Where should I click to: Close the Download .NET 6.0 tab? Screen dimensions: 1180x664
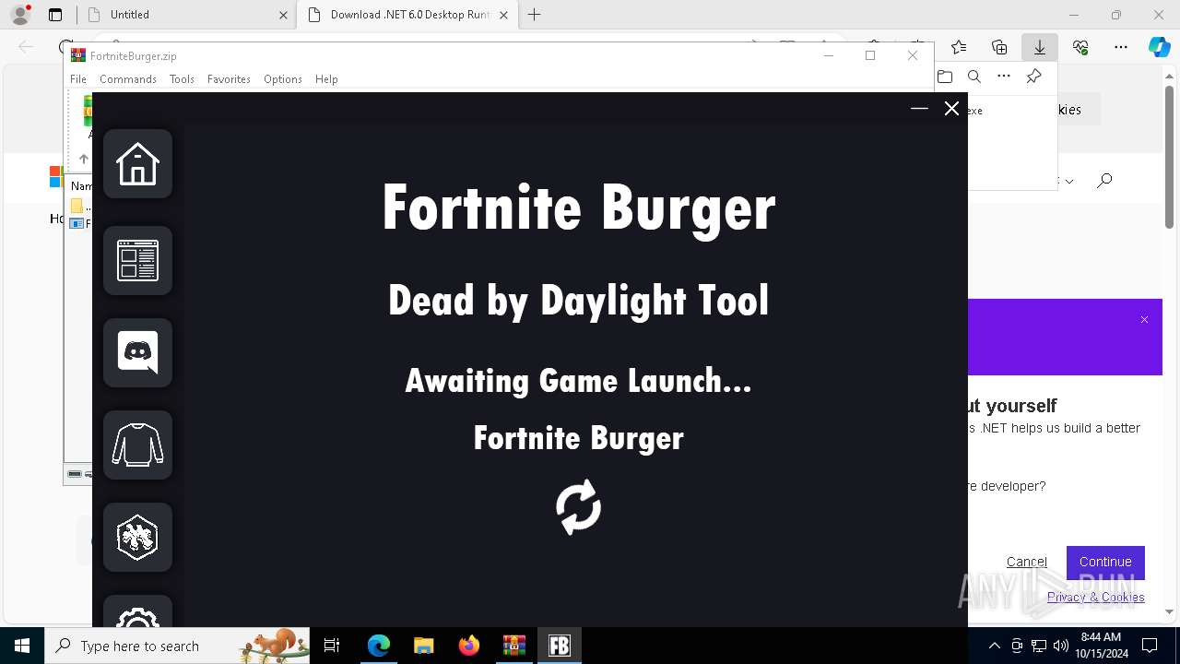(x=503, y=15)
